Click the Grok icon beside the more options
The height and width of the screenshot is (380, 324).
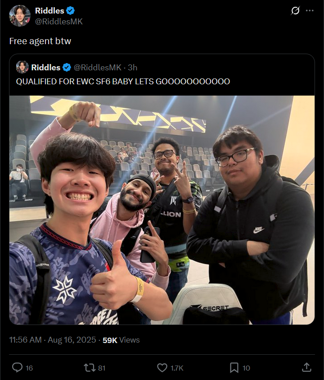click(295, 11)
